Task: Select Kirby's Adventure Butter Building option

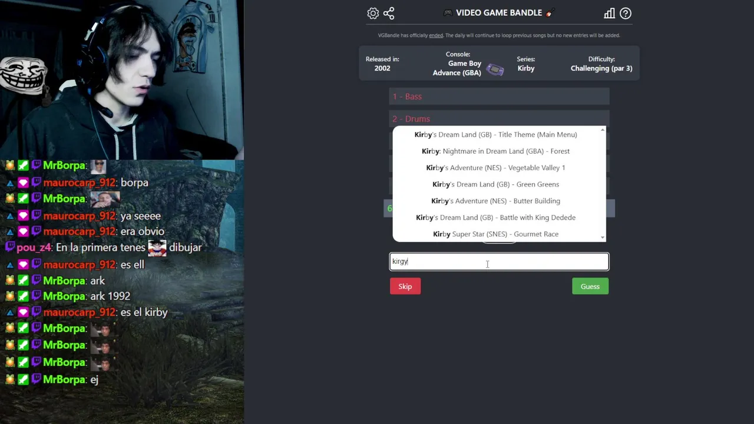Action: 496,201
